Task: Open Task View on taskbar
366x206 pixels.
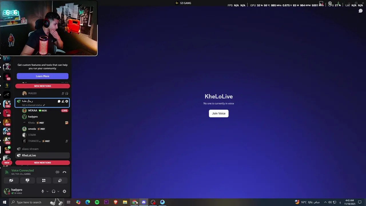Action: 69,202
